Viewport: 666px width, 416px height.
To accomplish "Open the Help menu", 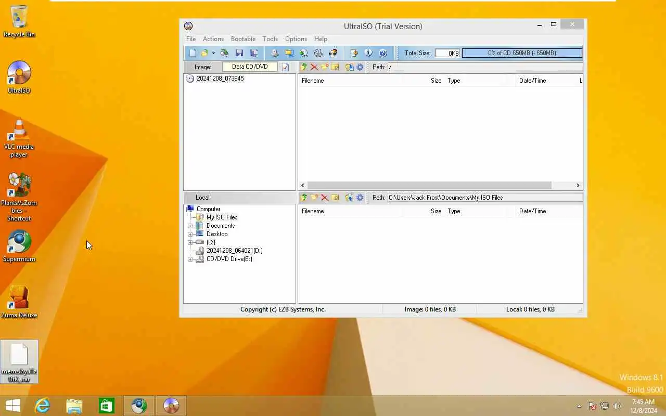I will pos(321,39).
